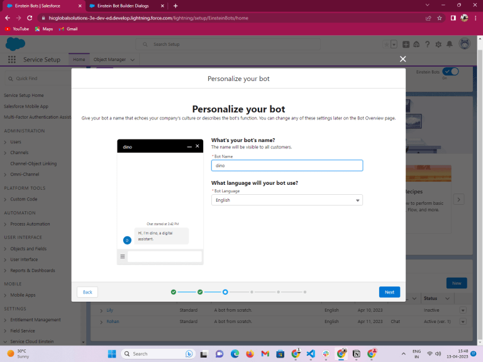Screen dimensions: 483x362
Task: Bookmark this page with star icon
Action: pyautogui.click(x=439, y=18)
